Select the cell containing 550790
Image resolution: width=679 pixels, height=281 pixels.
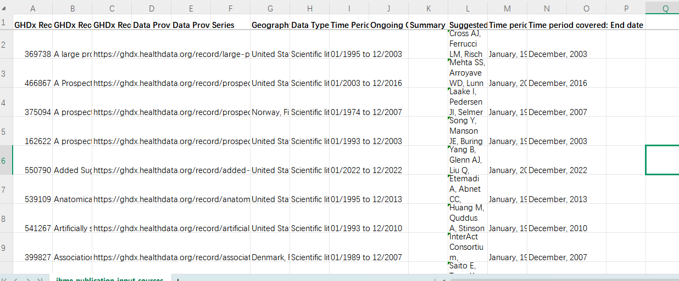32,170
